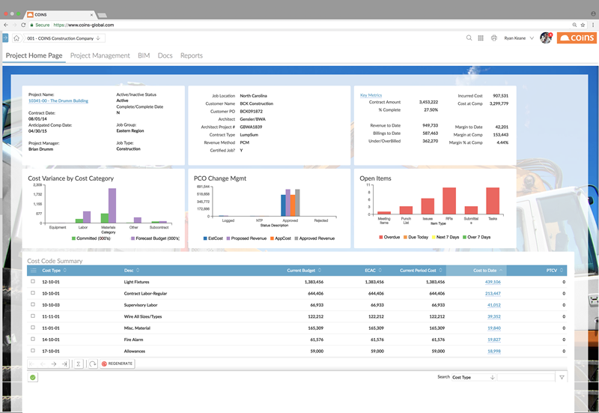Viewport: 599px width, 413px height.
Task: Click the green checkmark status icon
Action: [33, 378]
